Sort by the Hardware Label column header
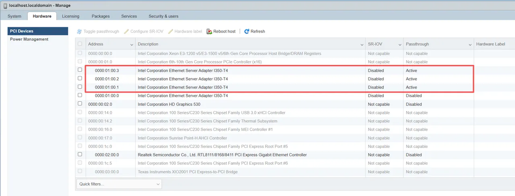Image resolution: width=515 pixels, height=196 pixels. point(490,44)
